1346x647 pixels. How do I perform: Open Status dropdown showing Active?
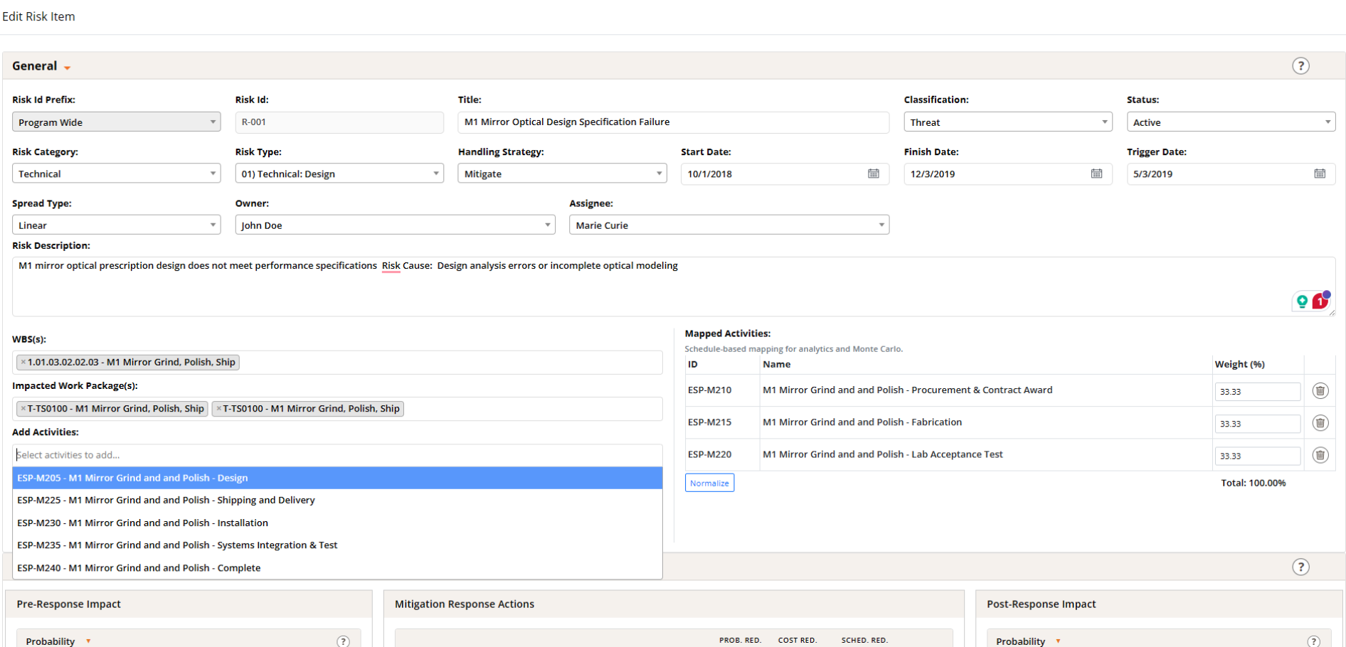click(1231, 122)
